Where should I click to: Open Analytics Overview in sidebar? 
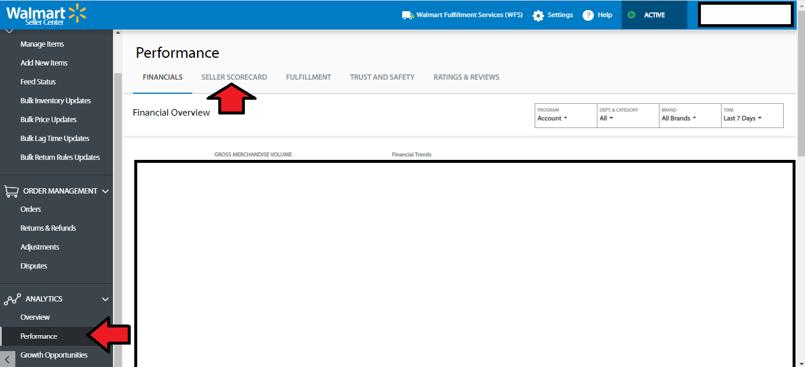click(x=35, y=317)
